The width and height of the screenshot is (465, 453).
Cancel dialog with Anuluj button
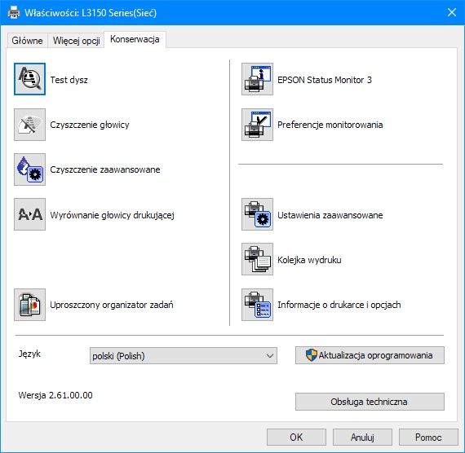[362, 438]
